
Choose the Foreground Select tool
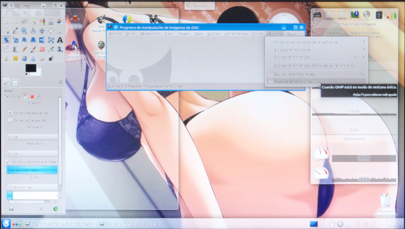[60, 21]
